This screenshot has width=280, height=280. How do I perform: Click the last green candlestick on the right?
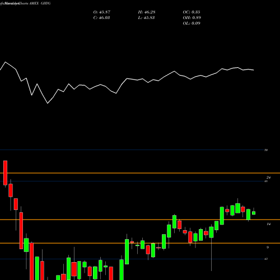(254, 213)
